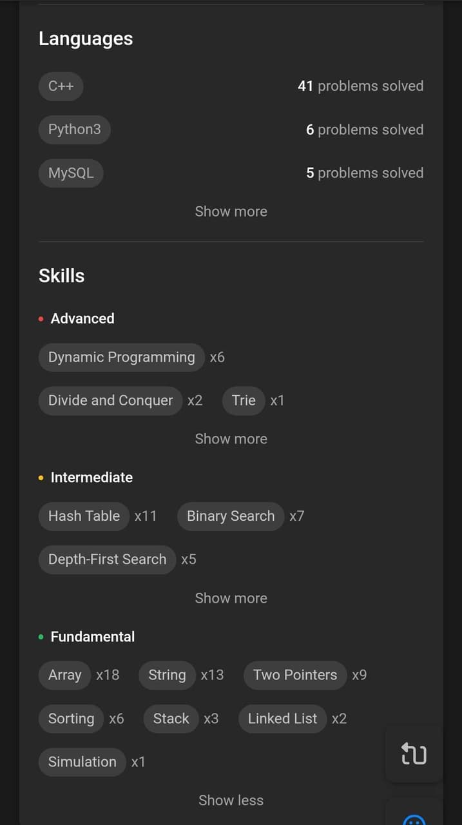This screenshot has height=825, width=462.
Task: Select the C++ language tag
Action: pyautogui.click(x=61, y=86)
